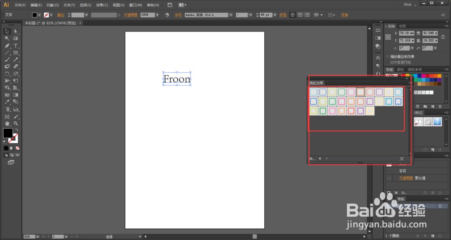
Task: Open the 效果(C) menu
Action: tap(102, 5)
